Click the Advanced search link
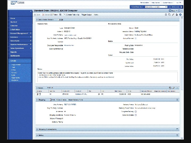 pos(175,7)
